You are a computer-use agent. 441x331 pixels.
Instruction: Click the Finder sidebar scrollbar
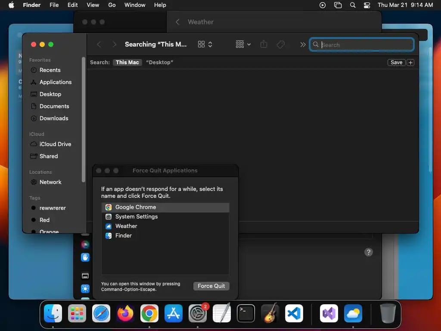pos(83,120)
